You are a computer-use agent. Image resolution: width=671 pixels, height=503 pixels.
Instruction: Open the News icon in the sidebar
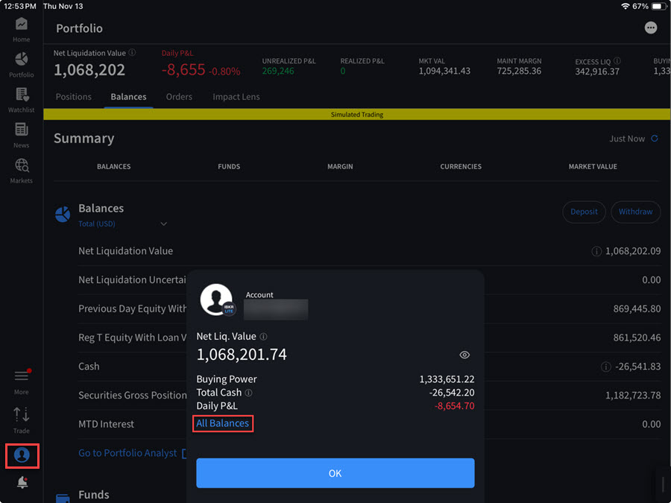[x=22, y=130]
